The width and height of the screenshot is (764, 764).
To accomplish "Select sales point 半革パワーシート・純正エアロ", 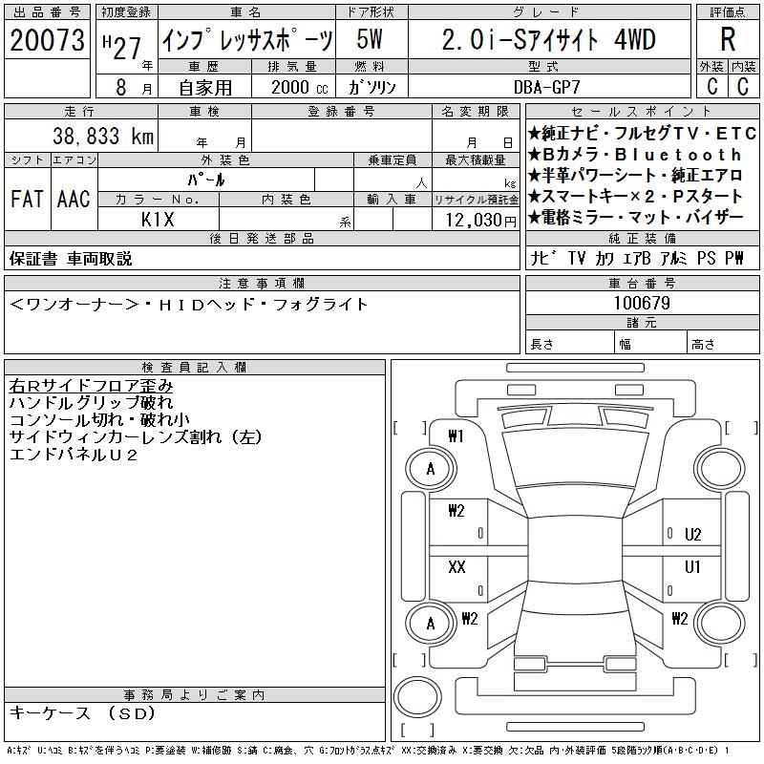I will point(635,176).
